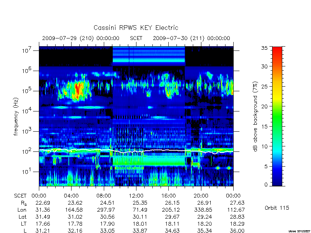Viewport: 311px width, 233px height.
Task: Select the longitude value 205.12
Action: [171, 210]
